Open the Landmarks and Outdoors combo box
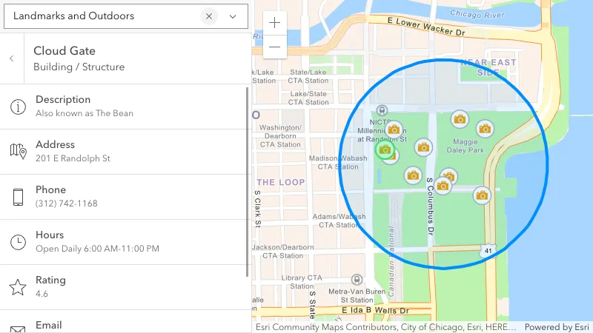The image size is (593, 333). (104, 16)
